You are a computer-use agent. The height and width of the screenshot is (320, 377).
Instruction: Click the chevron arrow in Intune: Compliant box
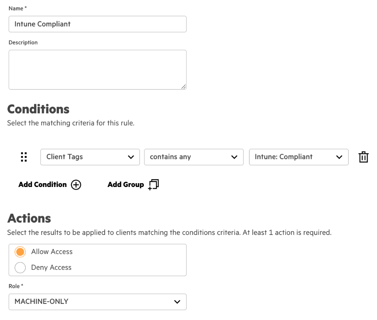(x=339, y=157)
